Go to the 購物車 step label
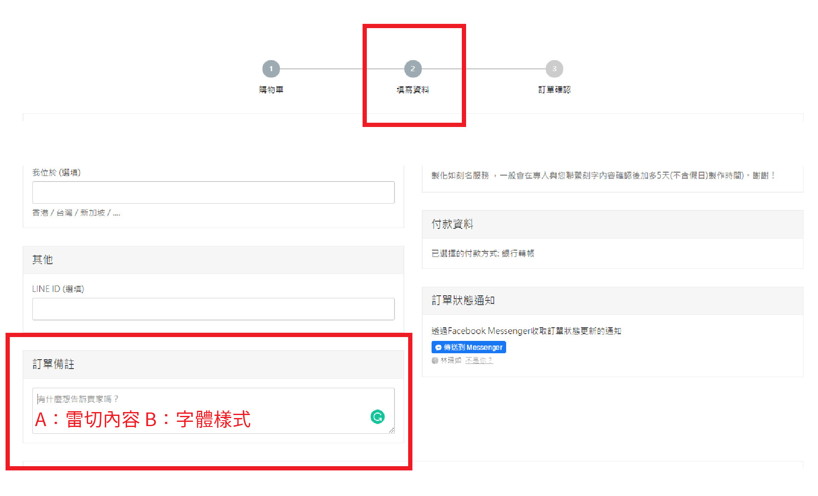The image size is (818, 496). pyautogui.click(x=271, y=89)
